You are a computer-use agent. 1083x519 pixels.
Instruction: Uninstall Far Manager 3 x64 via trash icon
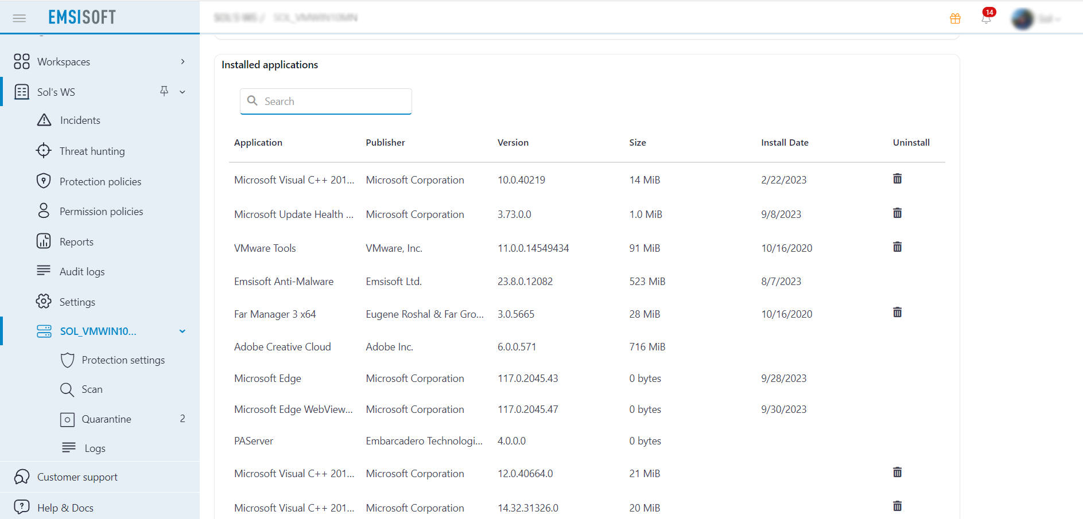click(897, 313)
